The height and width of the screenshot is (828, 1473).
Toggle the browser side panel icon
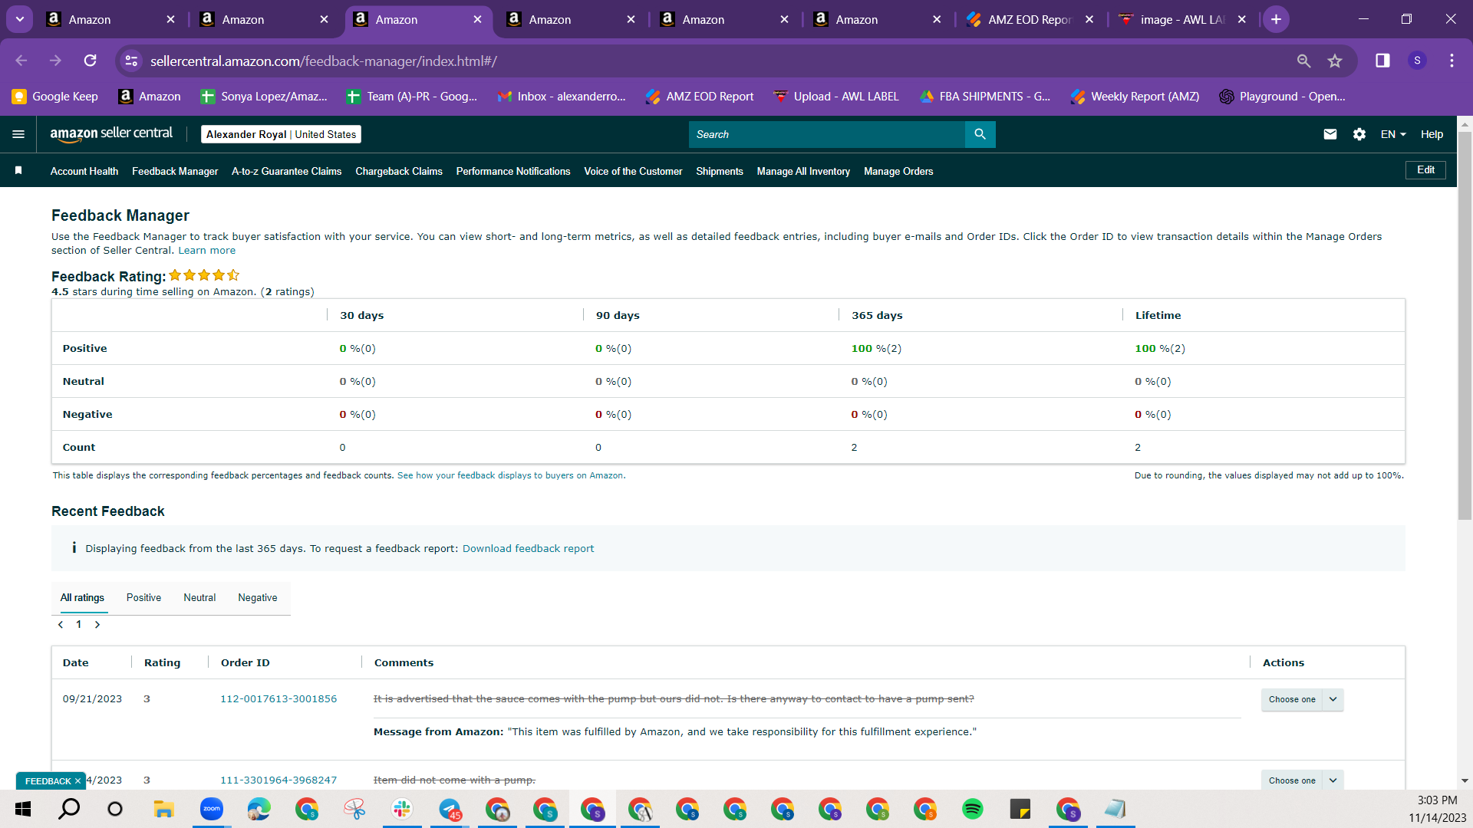pos(1382,61)
